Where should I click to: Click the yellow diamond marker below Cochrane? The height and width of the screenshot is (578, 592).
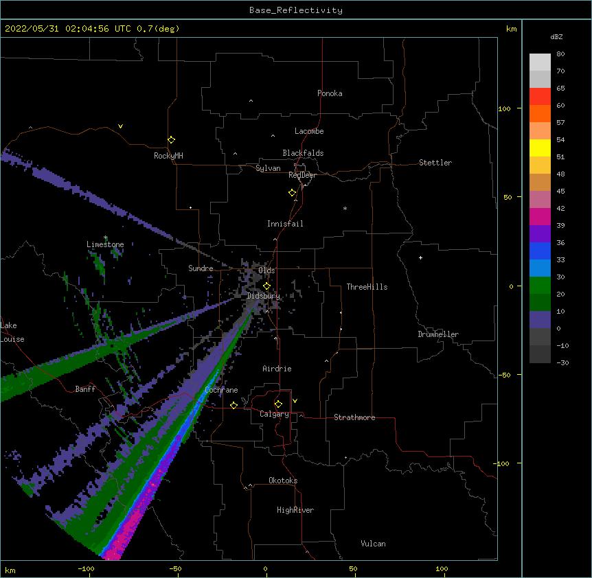pos(234,405)
